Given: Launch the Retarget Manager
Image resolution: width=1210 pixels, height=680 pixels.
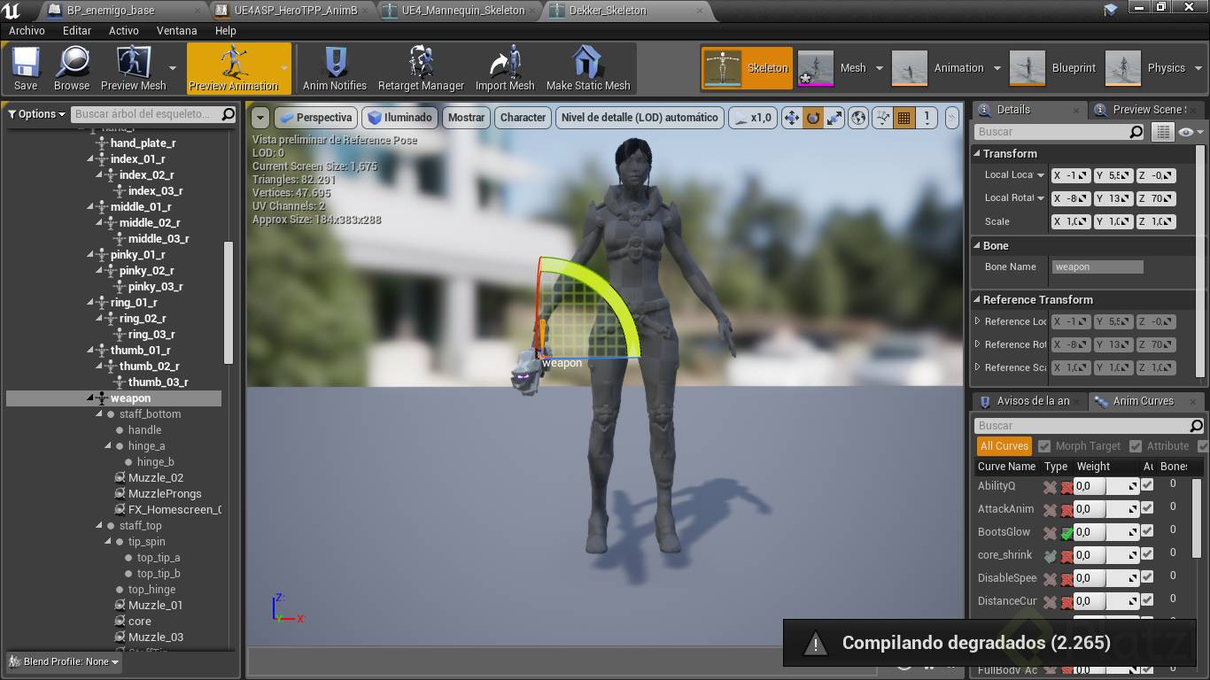Looking at the screenshot, I should 421,68.
